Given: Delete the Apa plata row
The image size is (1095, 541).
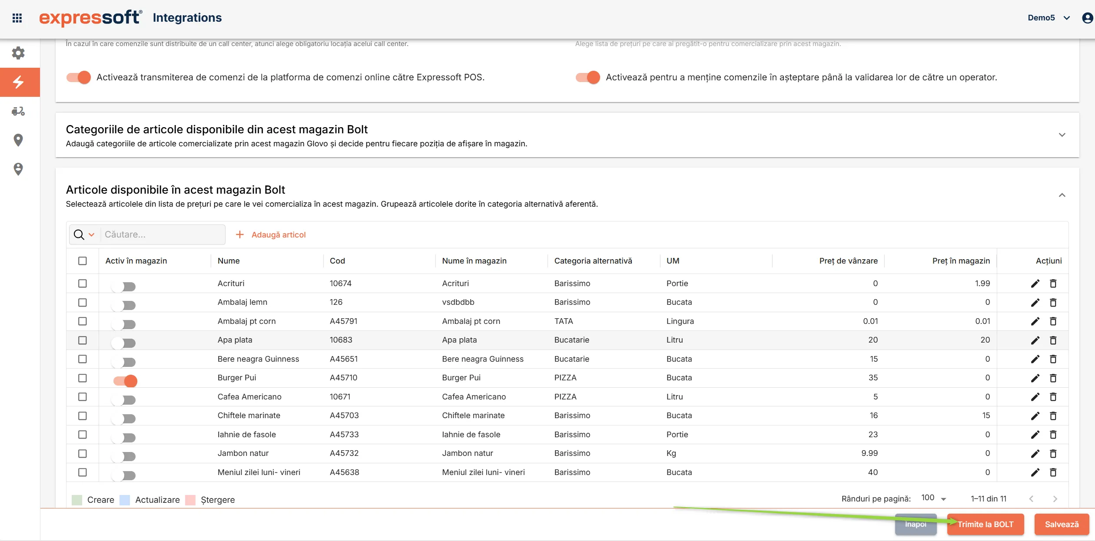Looking at the screenshot, I should tap(1053, 340).
